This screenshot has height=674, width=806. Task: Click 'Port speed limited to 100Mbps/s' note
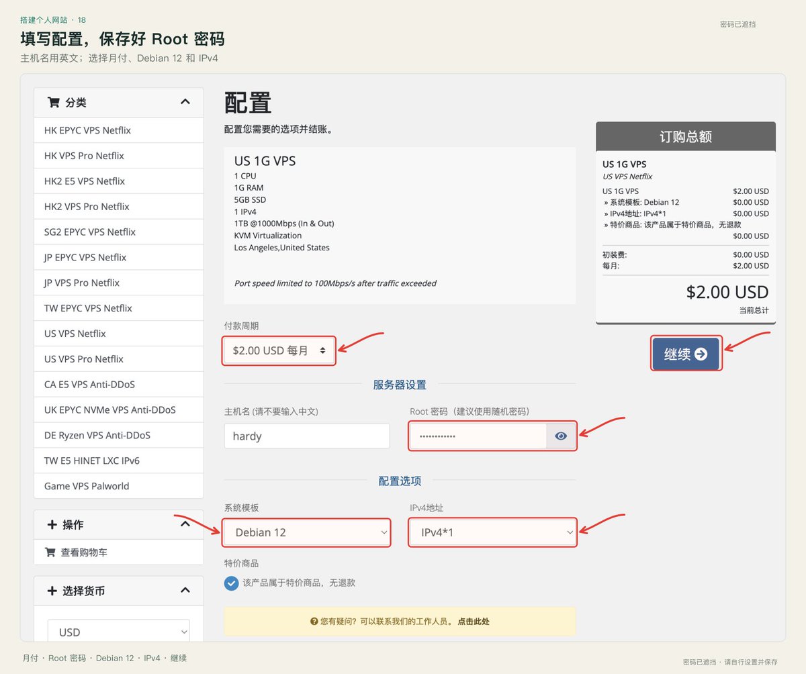coord(335,283)
